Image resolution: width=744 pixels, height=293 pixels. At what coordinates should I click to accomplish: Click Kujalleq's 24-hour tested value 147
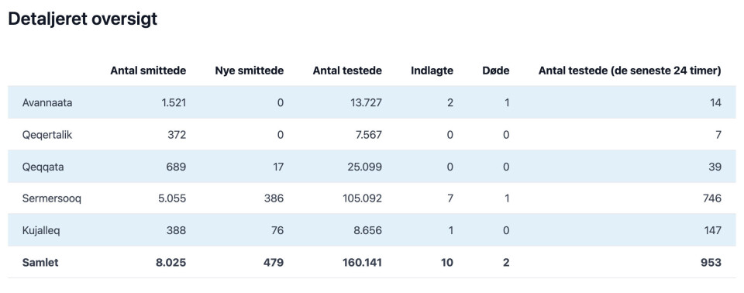pos(713,230)
